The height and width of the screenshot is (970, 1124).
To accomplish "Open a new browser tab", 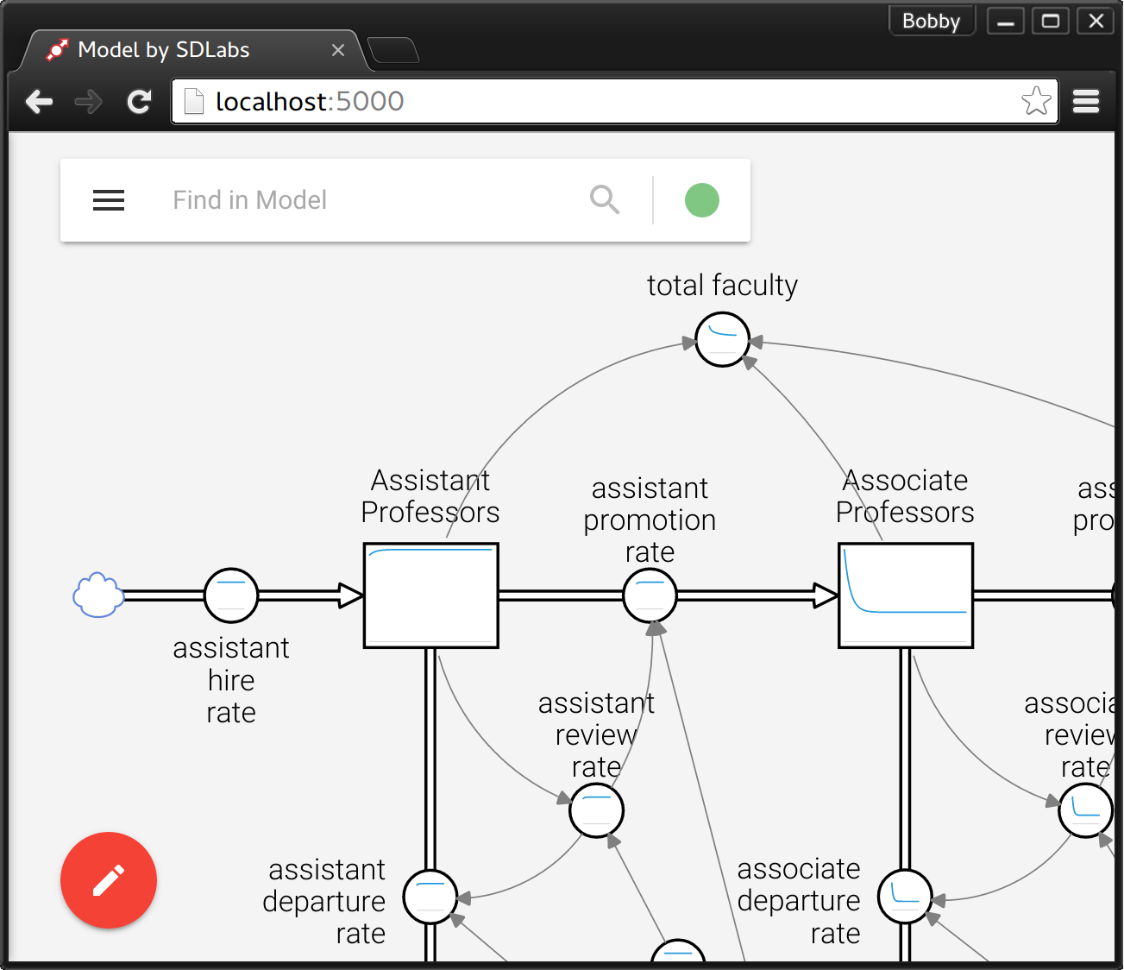I will (x=393, y=51).
